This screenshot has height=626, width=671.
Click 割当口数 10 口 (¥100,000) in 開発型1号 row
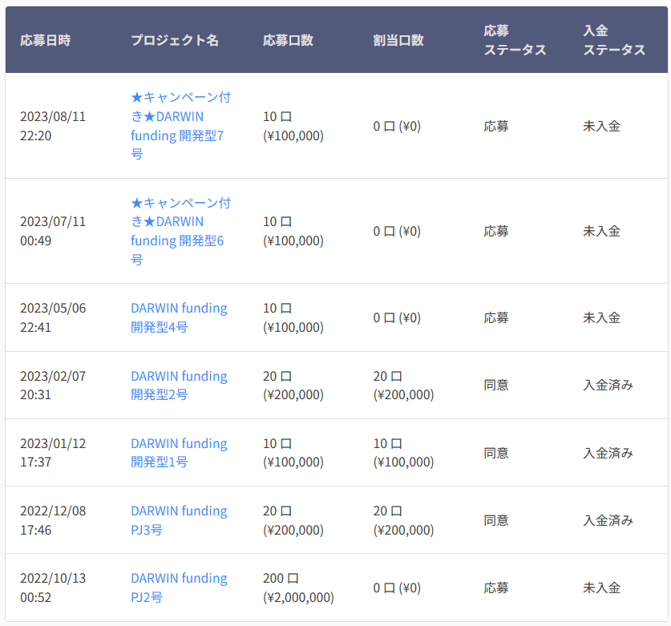(403, 453)
